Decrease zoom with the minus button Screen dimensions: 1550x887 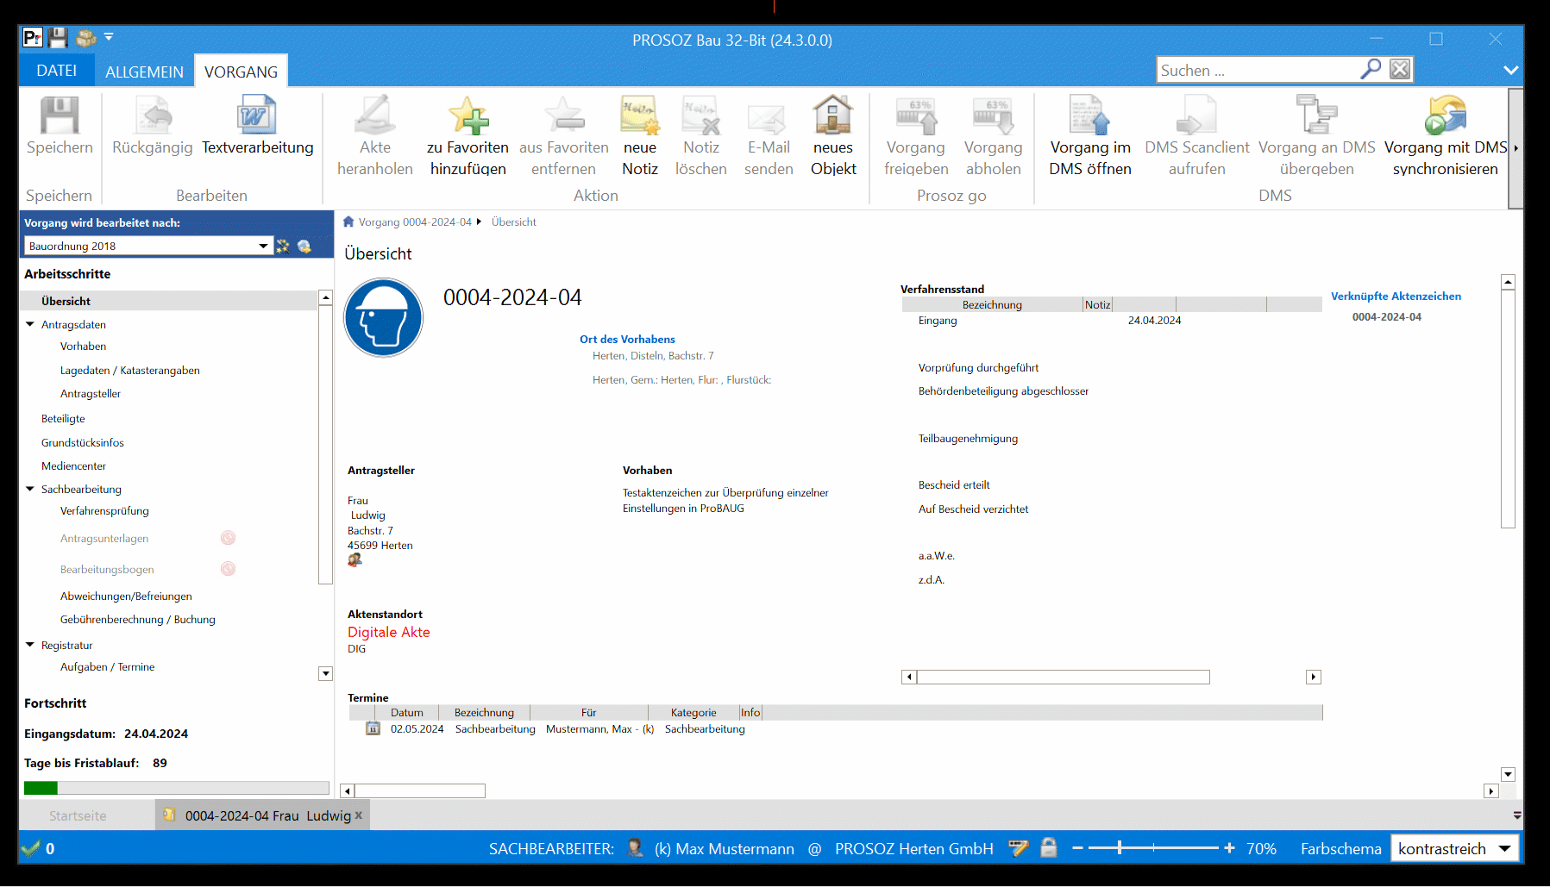[1077, 848]
